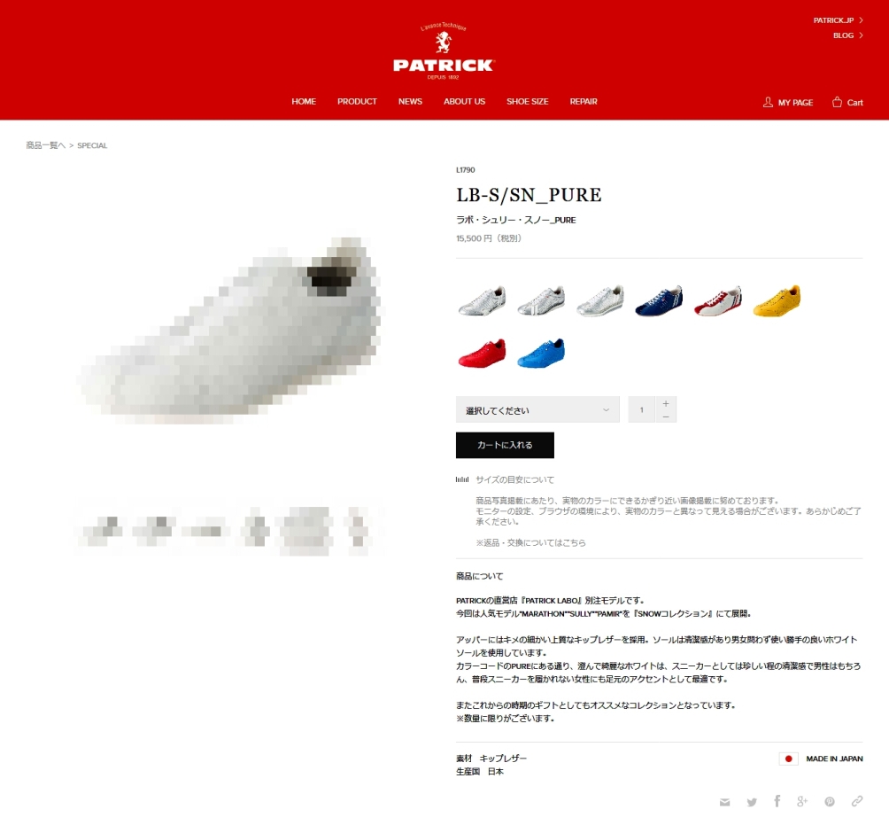Image resolution: width=889 pixels, height=825 pixels.
Task: Share product on Google Plus
Action: point(801,801)
